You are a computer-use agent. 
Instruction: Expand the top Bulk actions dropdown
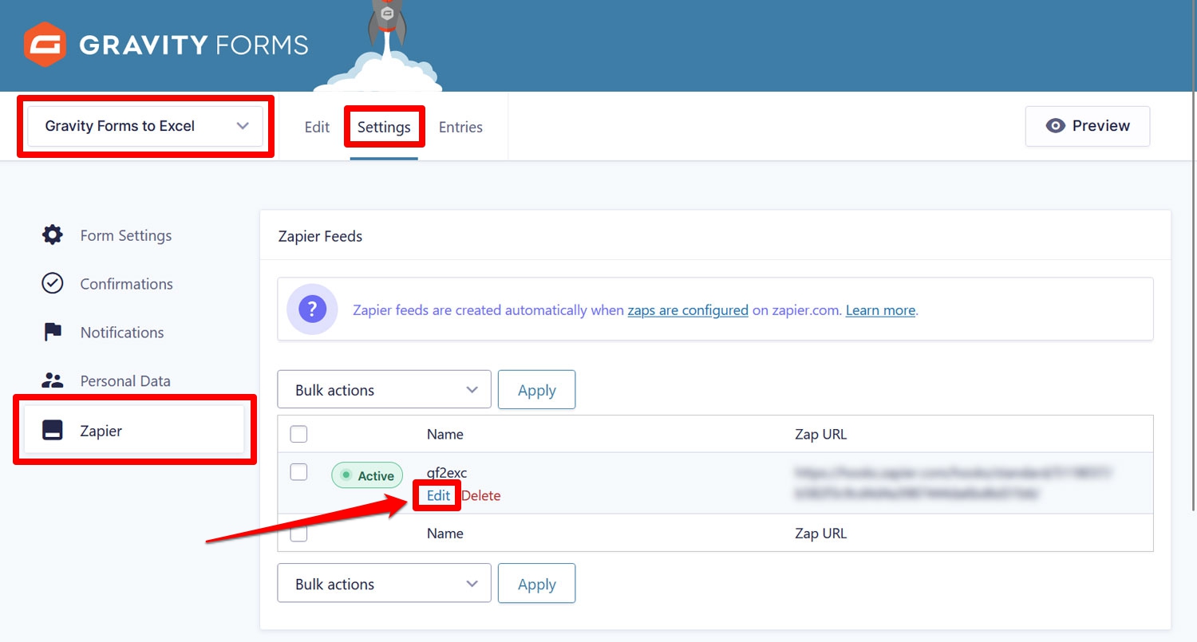click(385, 389)
